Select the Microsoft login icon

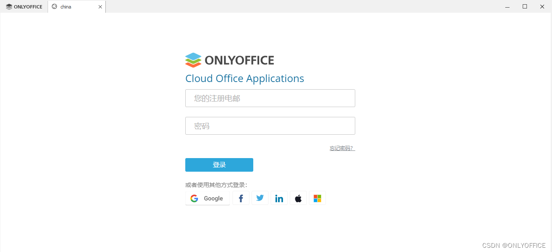pyautogui.click(x=317, y=198)
